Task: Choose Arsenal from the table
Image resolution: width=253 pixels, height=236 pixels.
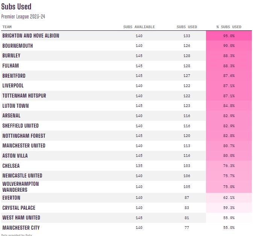Action: point(11,116)
